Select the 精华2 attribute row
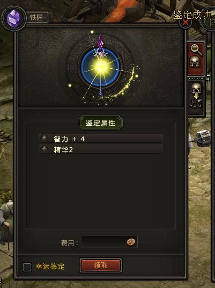 [x=101, y=149]
